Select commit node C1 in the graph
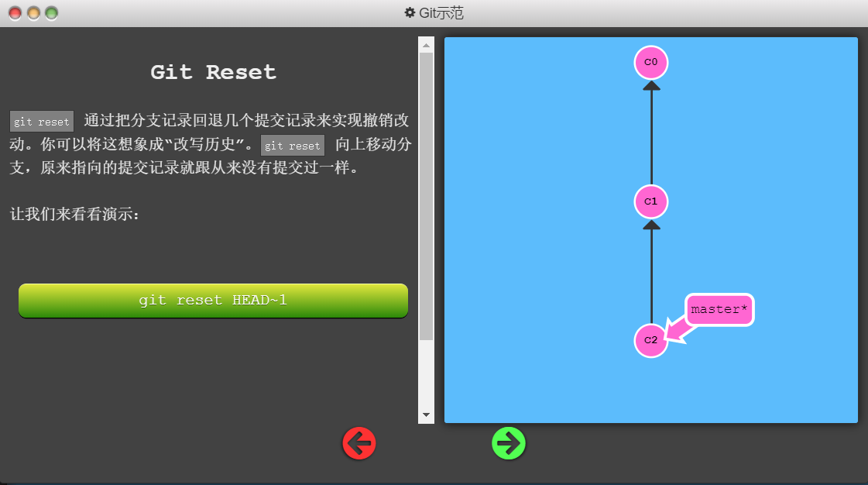Image resolution: width=868 pixels, height=485 pixels. (x=651, y=201)
